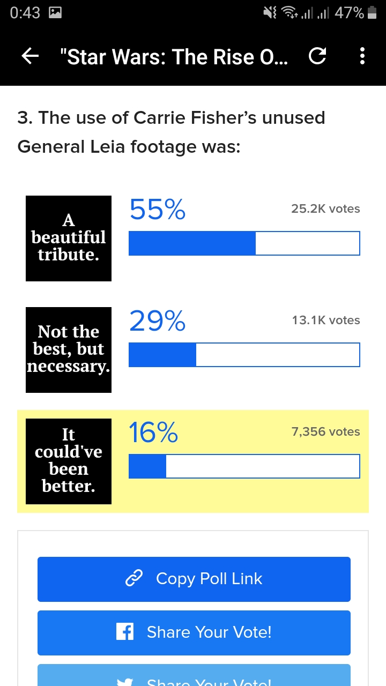Click the Copy Poll Link button
Viewport: 386px width, 686px height.
(194, 579)
